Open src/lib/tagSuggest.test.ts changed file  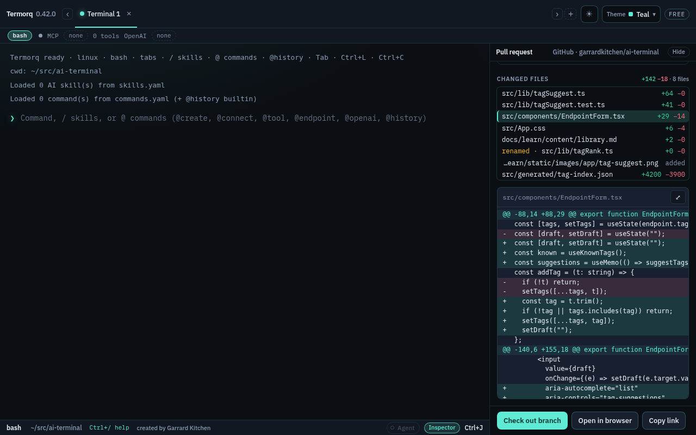tap(593, 105)
